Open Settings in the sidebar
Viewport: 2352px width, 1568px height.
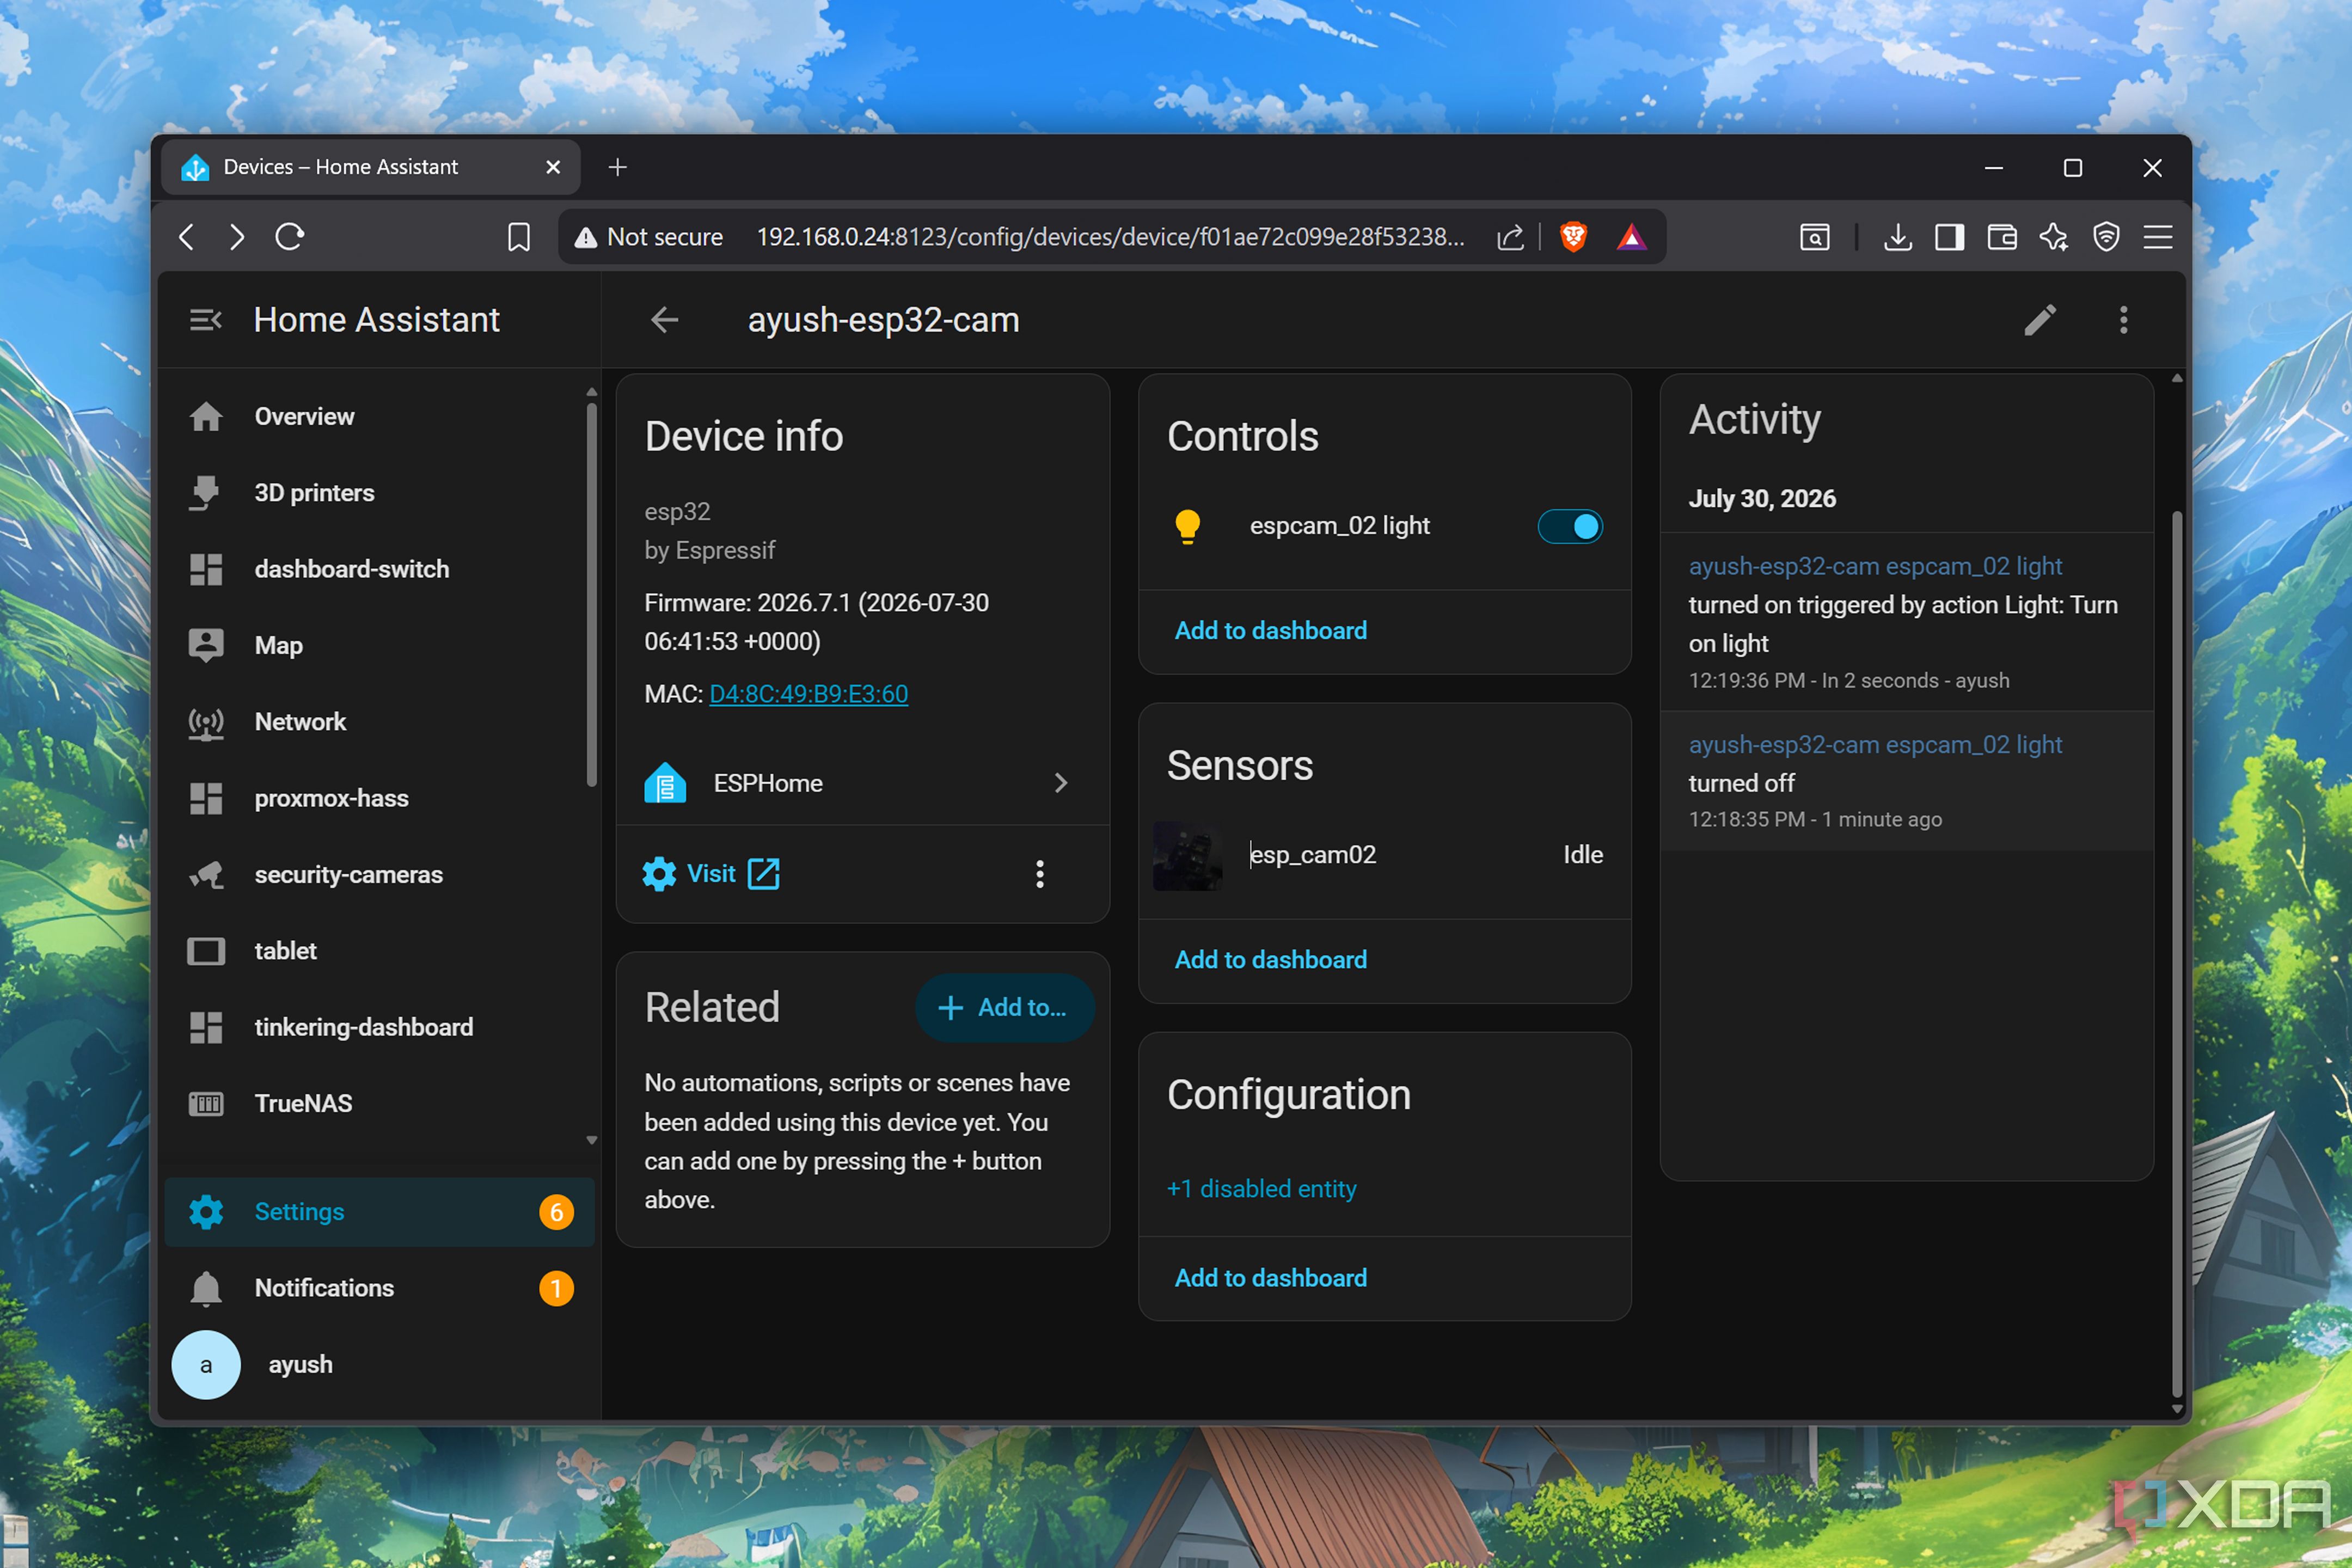coord(380,1211)
